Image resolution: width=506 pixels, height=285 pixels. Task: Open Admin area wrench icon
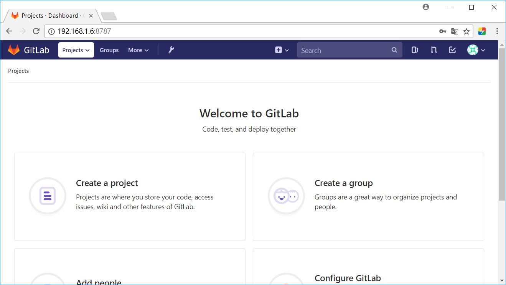[x=171, y=50]
